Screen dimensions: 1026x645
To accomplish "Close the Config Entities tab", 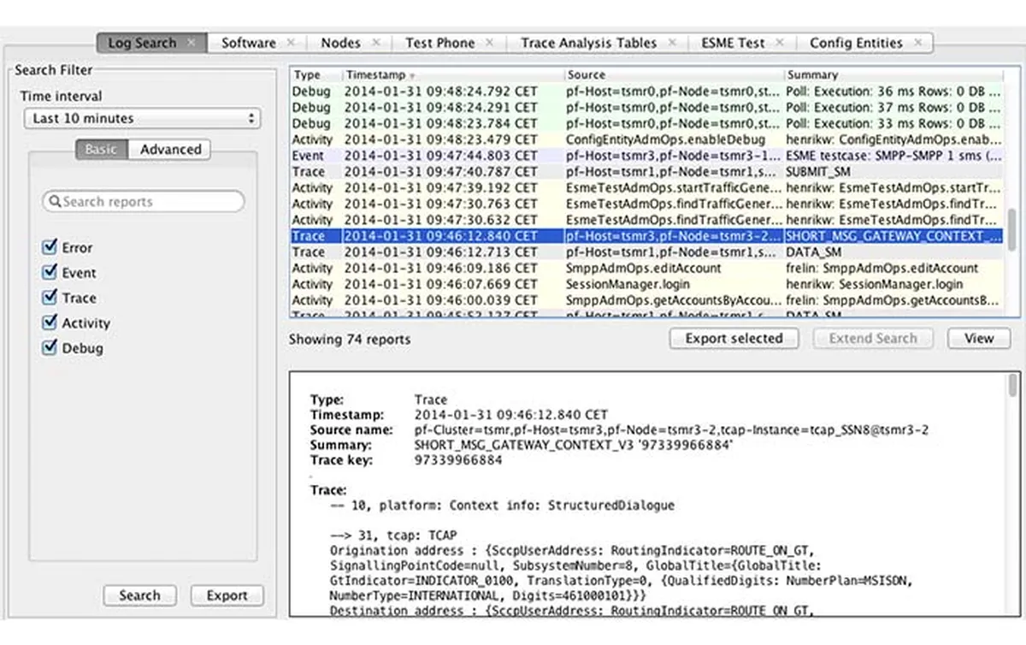I will (x=918, y=43).
